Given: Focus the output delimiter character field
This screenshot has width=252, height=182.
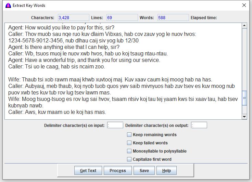Looking at the screenshot, I should [x=199, y=126].
